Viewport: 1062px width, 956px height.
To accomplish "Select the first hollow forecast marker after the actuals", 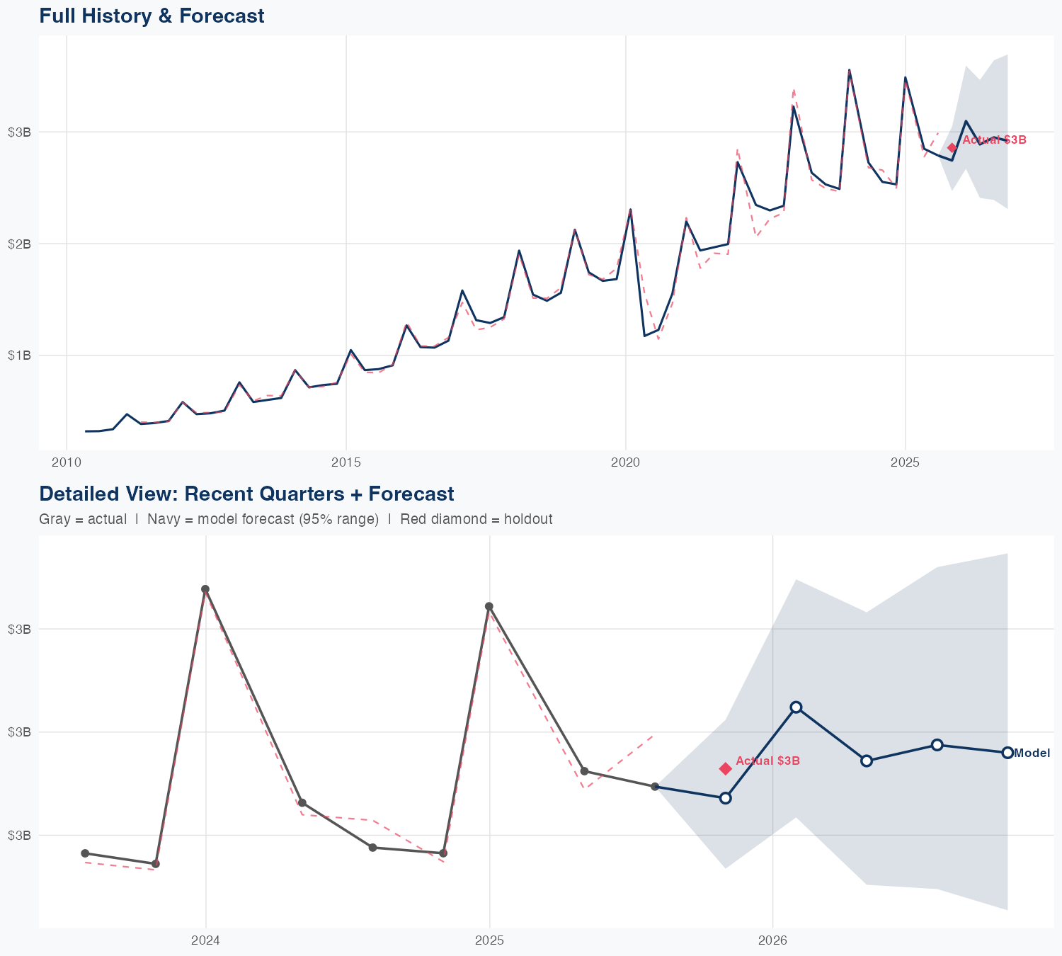I will tap(726, 798).
